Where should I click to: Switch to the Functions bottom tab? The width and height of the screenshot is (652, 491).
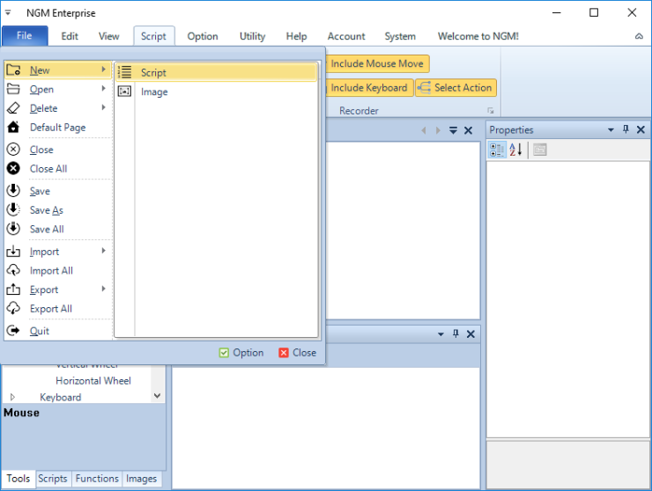point(97,479)
